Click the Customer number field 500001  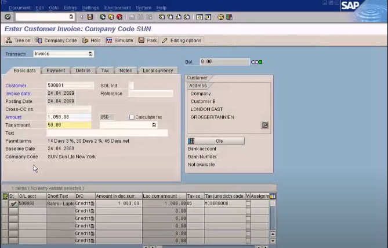[70, 86]
